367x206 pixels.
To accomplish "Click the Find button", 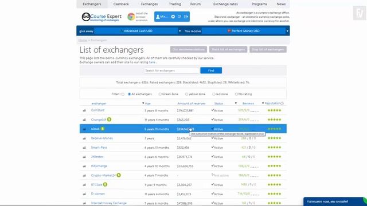I will 211,70.
